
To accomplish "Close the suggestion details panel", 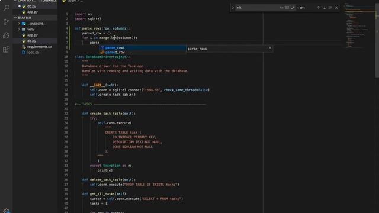I will 270,48.
